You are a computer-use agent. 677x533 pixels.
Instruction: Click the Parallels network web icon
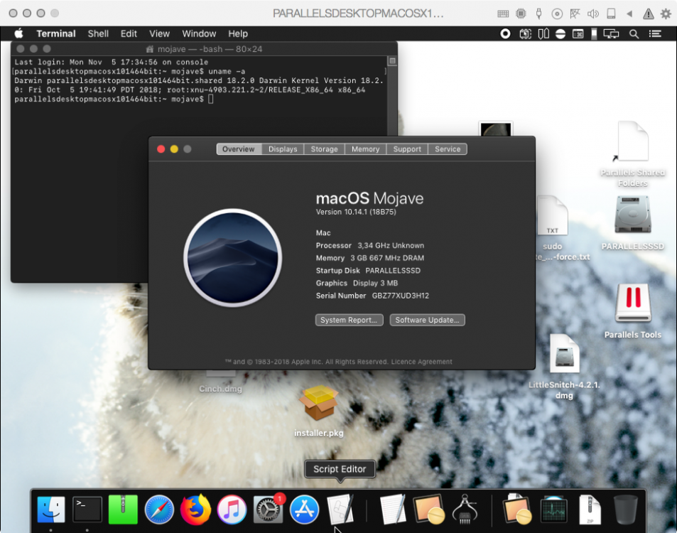[575, 14]
